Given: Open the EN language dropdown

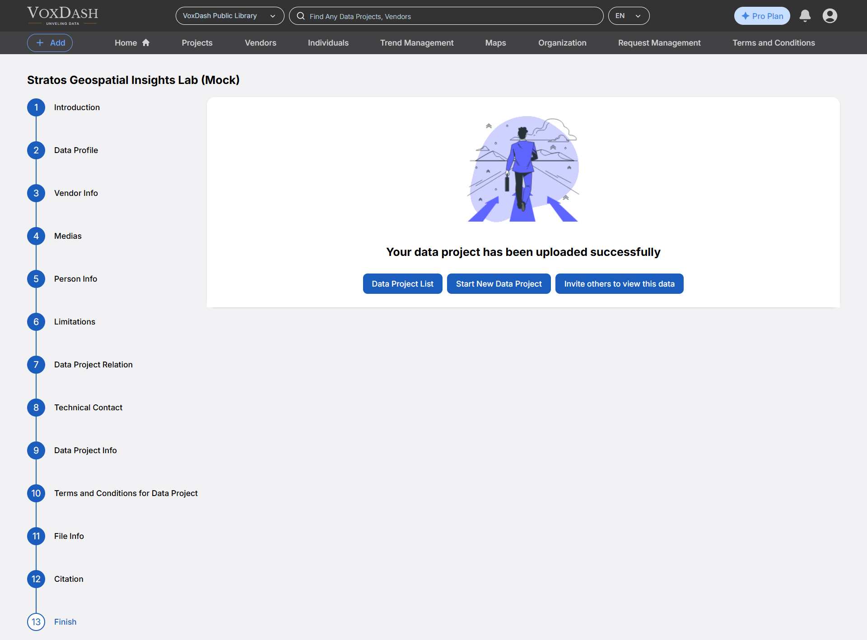Looking at the screenshot, I should [x=628, y=16].
